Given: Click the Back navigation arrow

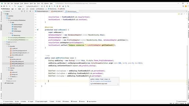Looking at the screenshot, I should coord(10,6).
